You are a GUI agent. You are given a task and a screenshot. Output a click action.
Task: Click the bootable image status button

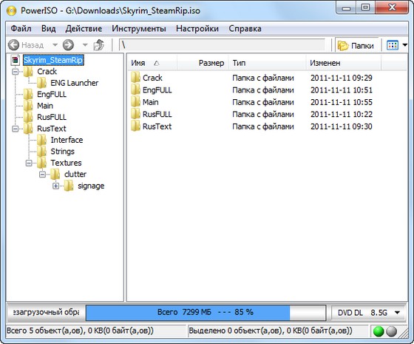[46, 312]
